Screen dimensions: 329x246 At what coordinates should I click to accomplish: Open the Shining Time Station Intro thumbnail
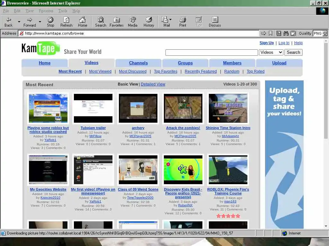tap(228, 108)
